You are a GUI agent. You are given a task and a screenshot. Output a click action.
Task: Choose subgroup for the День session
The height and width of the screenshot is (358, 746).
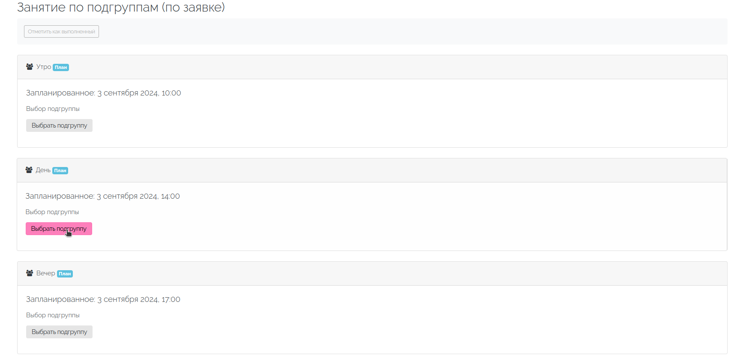click(59, 229)
